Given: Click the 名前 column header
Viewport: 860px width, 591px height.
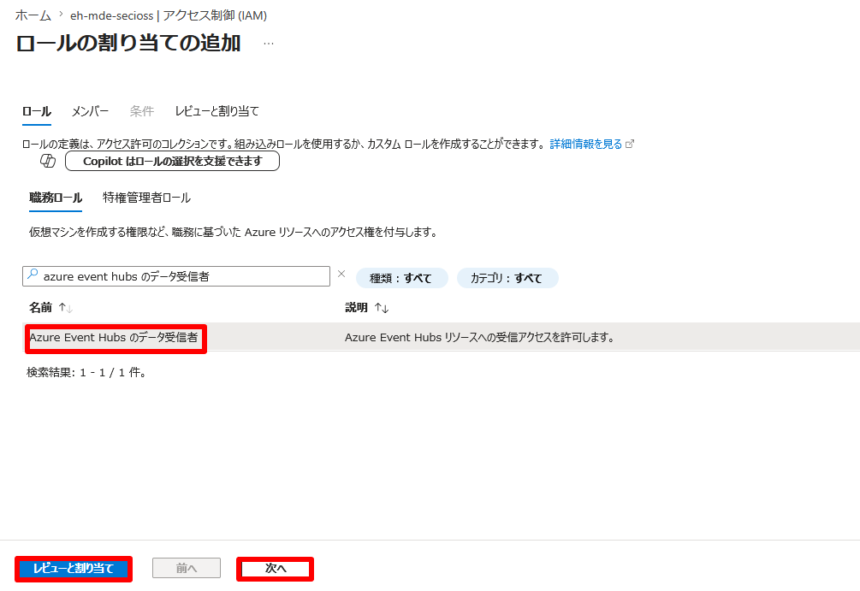Looking at the screenshot, I should 40,308.
